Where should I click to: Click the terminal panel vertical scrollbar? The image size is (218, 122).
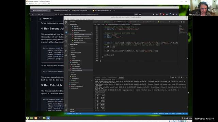pyautogui.click(x=187, y=107)
